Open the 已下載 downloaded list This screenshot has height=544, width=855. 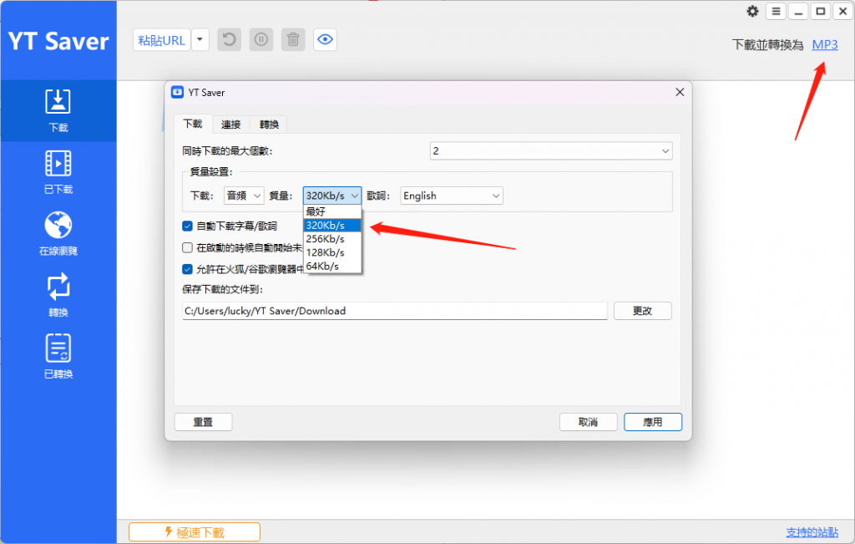click(x=58, y=172)
